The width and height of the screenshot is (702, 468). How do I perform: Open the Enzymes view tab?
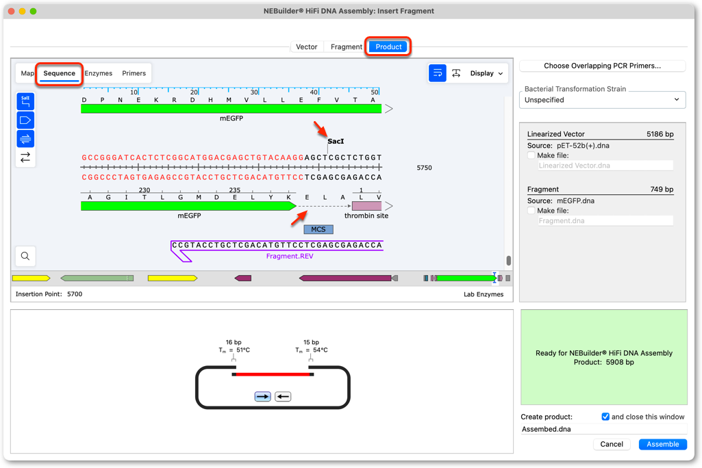pos(99,73)
